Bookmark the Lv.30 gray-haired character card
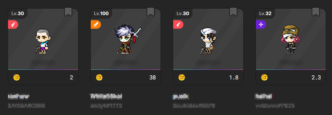The height and width of the screenshot is (115, 332). 68,12
